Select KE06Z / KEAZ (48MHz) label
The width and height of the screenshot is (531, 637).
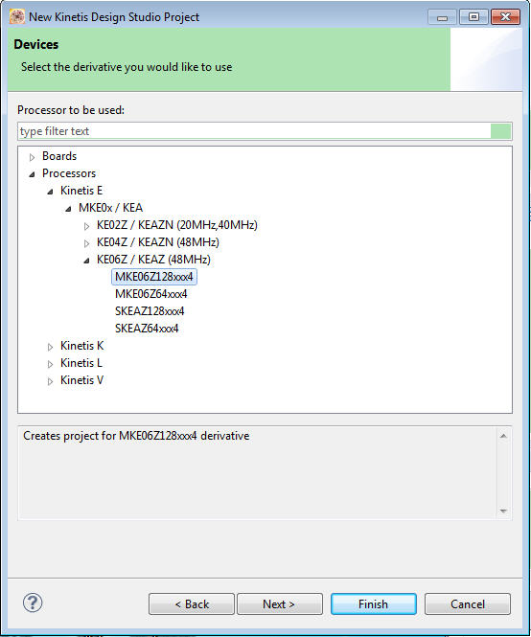(153, 260)
